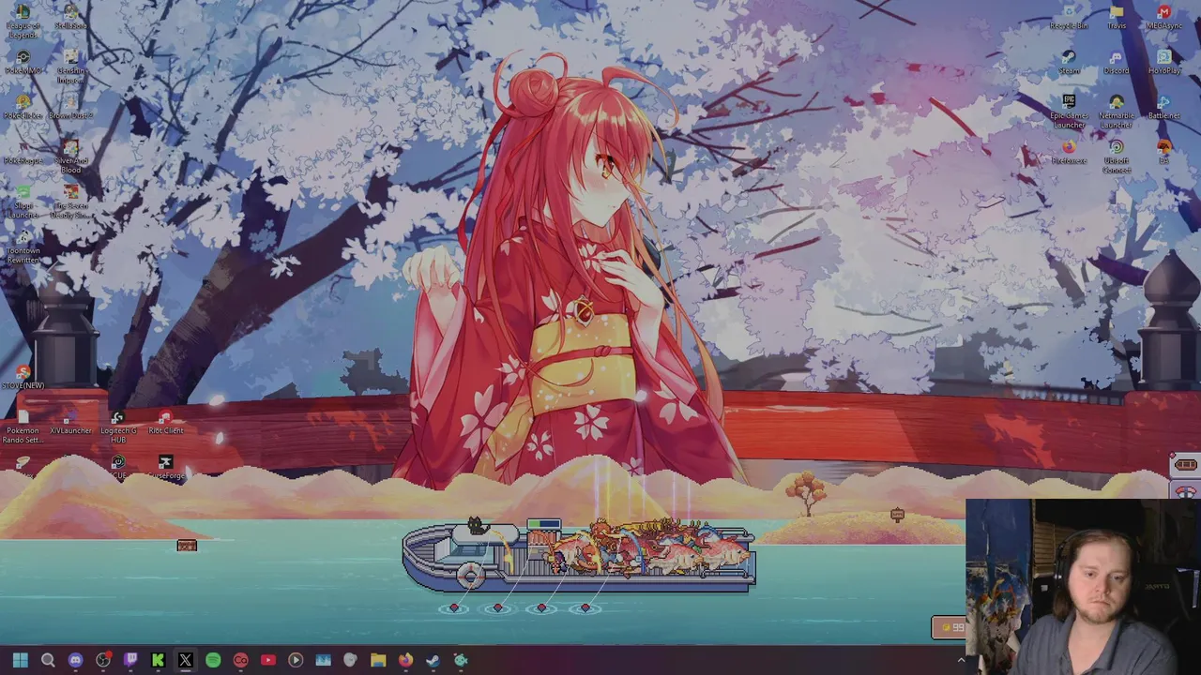This screenshot has height=675, width=1201.
Task: Open Steam from the taskbar
Action: pos(433,660)
